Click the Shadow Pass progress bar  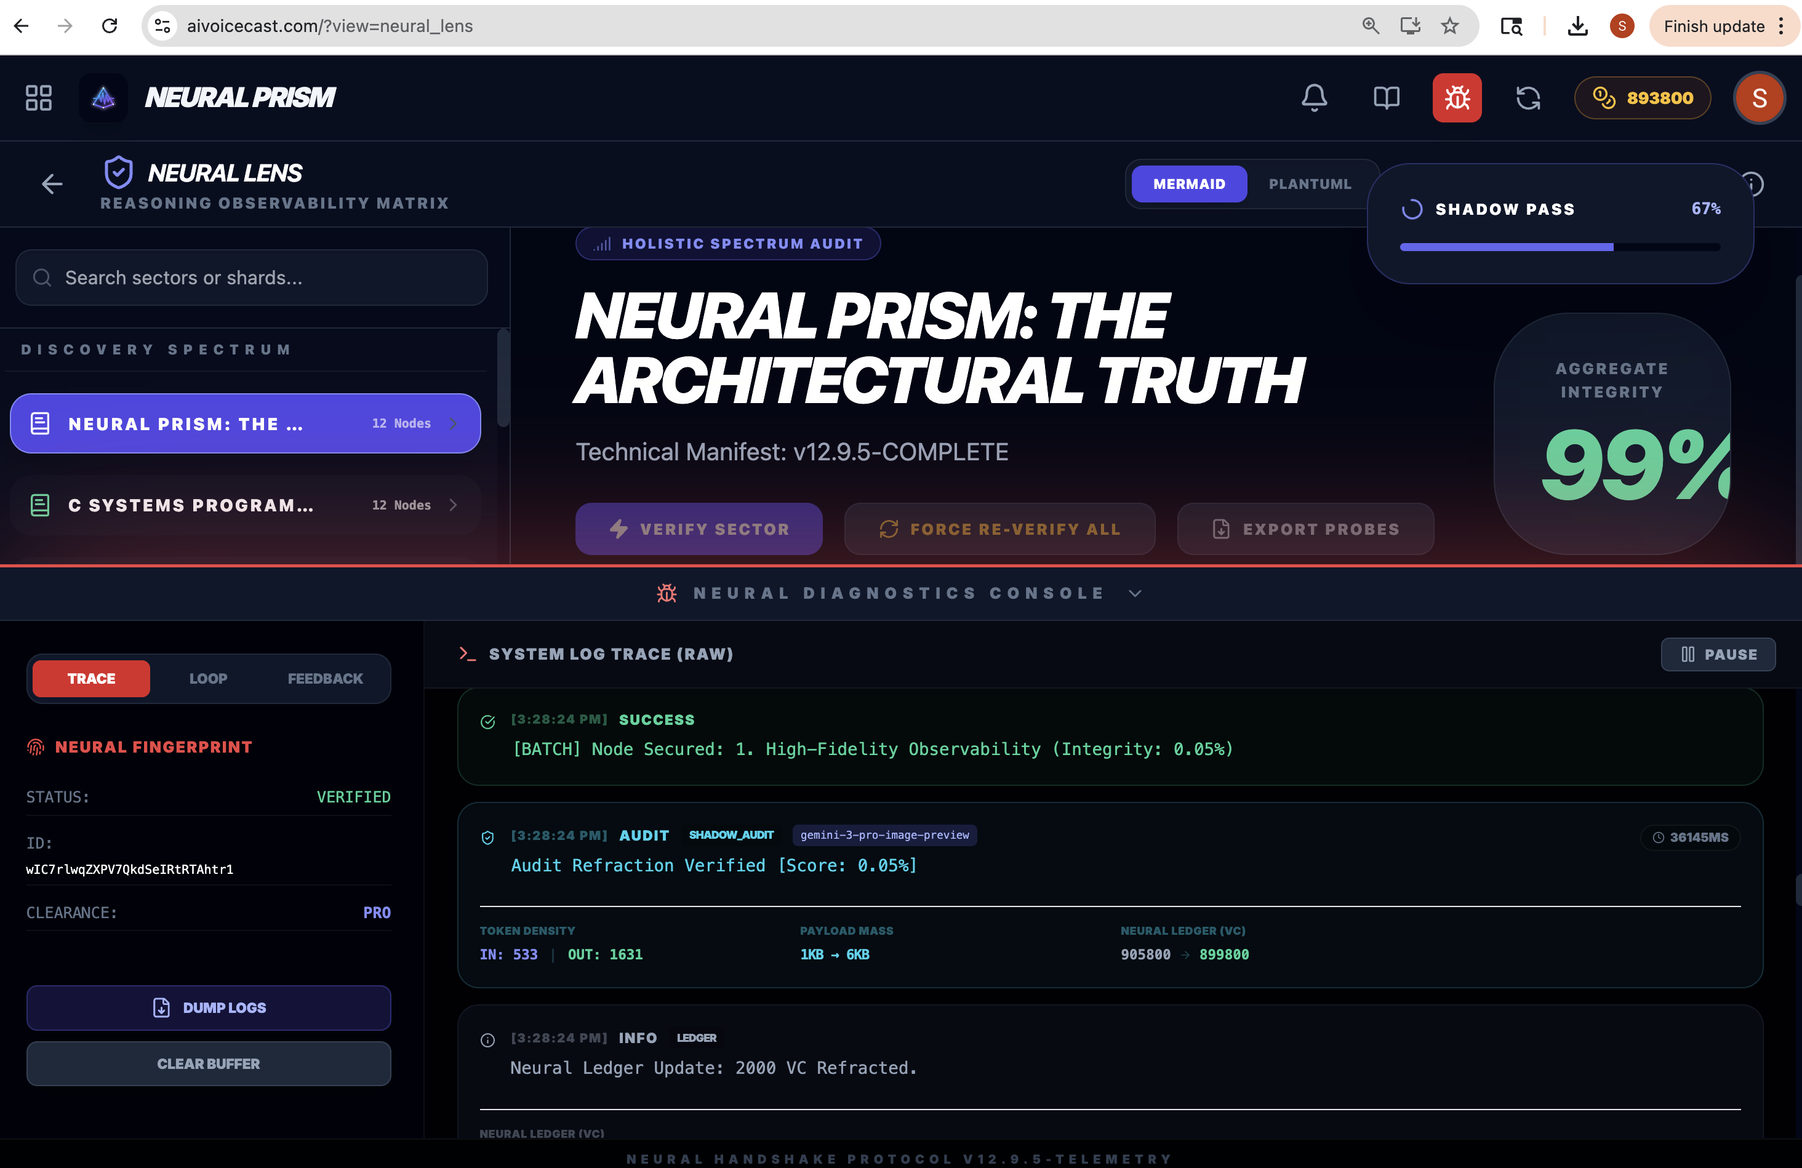tap(1560, 247)
